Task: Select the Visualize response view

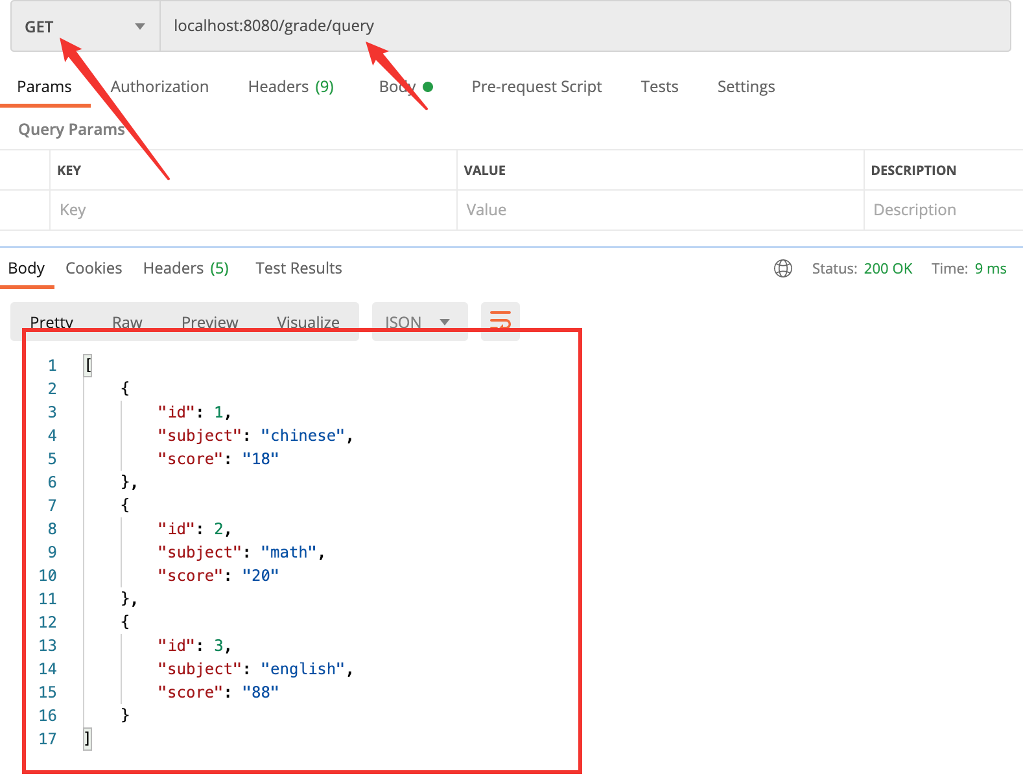Action: 308,322
